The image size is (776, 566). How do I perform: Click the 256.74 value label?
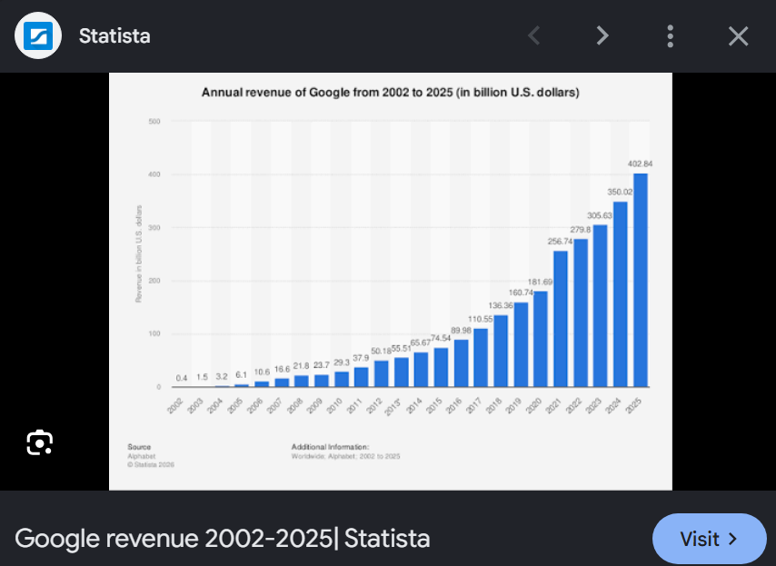(561, 242)
